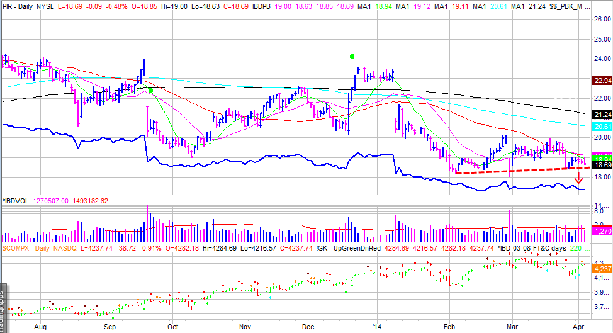Click the "PIR - Daily" chart title
Image resolution: width=613 pixels, height=333 pixels.
coord(17,7)
